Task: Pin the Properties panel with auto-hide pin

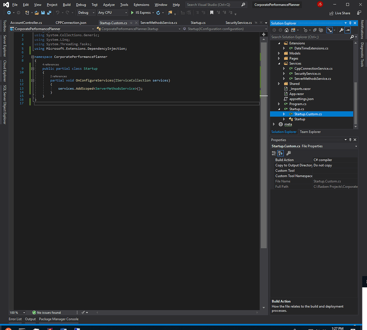Action: click(x=350, y=140)
